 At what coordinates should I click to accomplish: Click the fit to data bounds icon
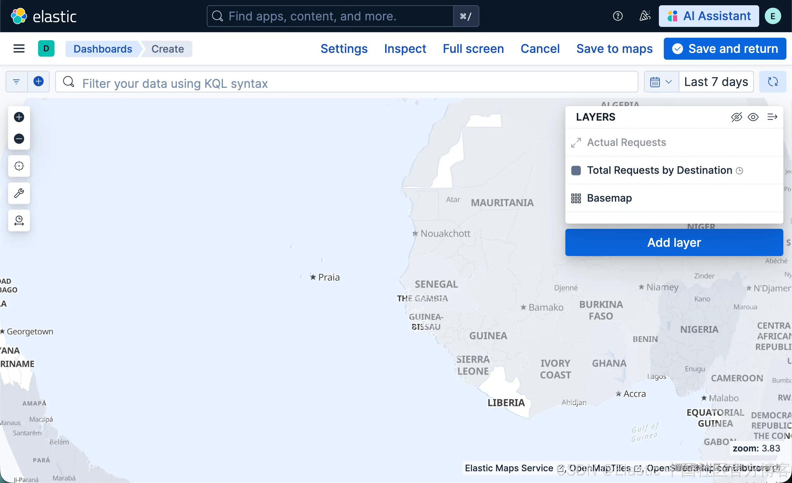(19, 166)
